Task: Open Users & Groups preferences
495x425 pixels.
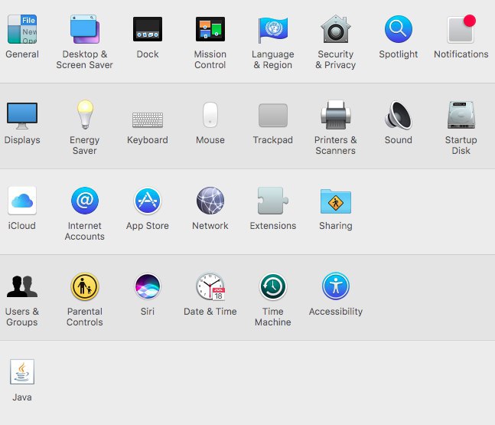Action: [22, 286]
